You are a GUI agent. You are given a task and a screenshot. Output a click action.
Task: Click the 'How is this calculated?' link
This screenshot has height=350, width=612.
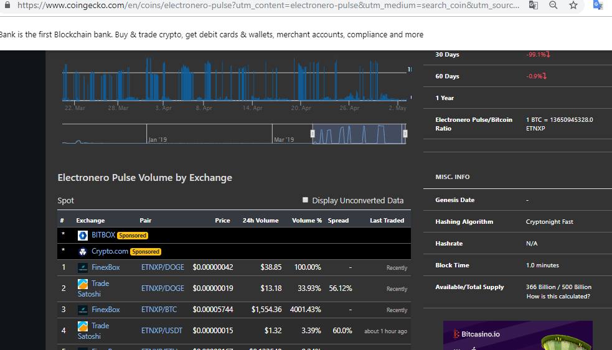coord(558,297)
